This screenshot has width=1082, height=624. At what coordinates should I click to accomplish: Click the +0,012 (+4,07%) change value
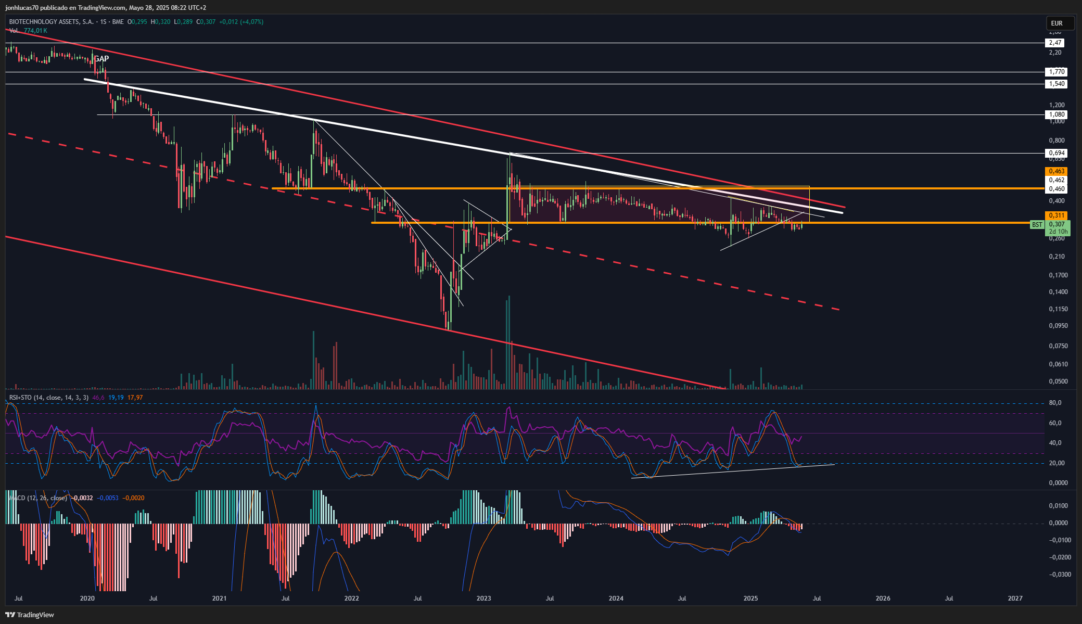(x=241, y=22)
